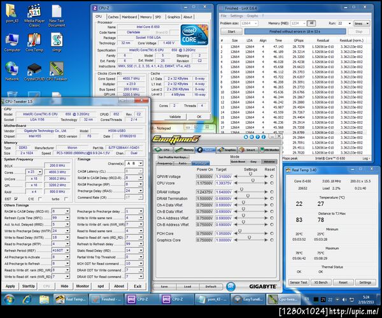The width and height of the screenshot is (382, 318).
Task: Click PCH Core slider handle
Action: (x=240, y=231)
